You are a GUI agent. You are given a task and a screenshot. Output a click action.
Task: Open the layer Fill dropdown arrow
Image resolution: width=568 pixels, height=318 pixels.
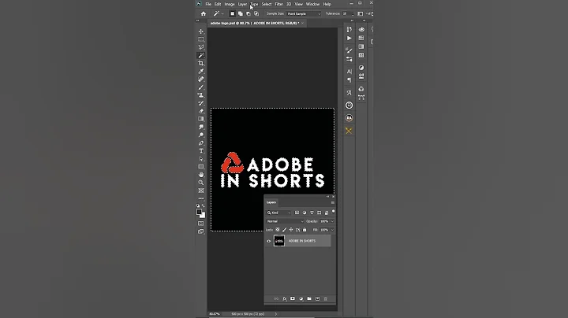coord(332,230)
